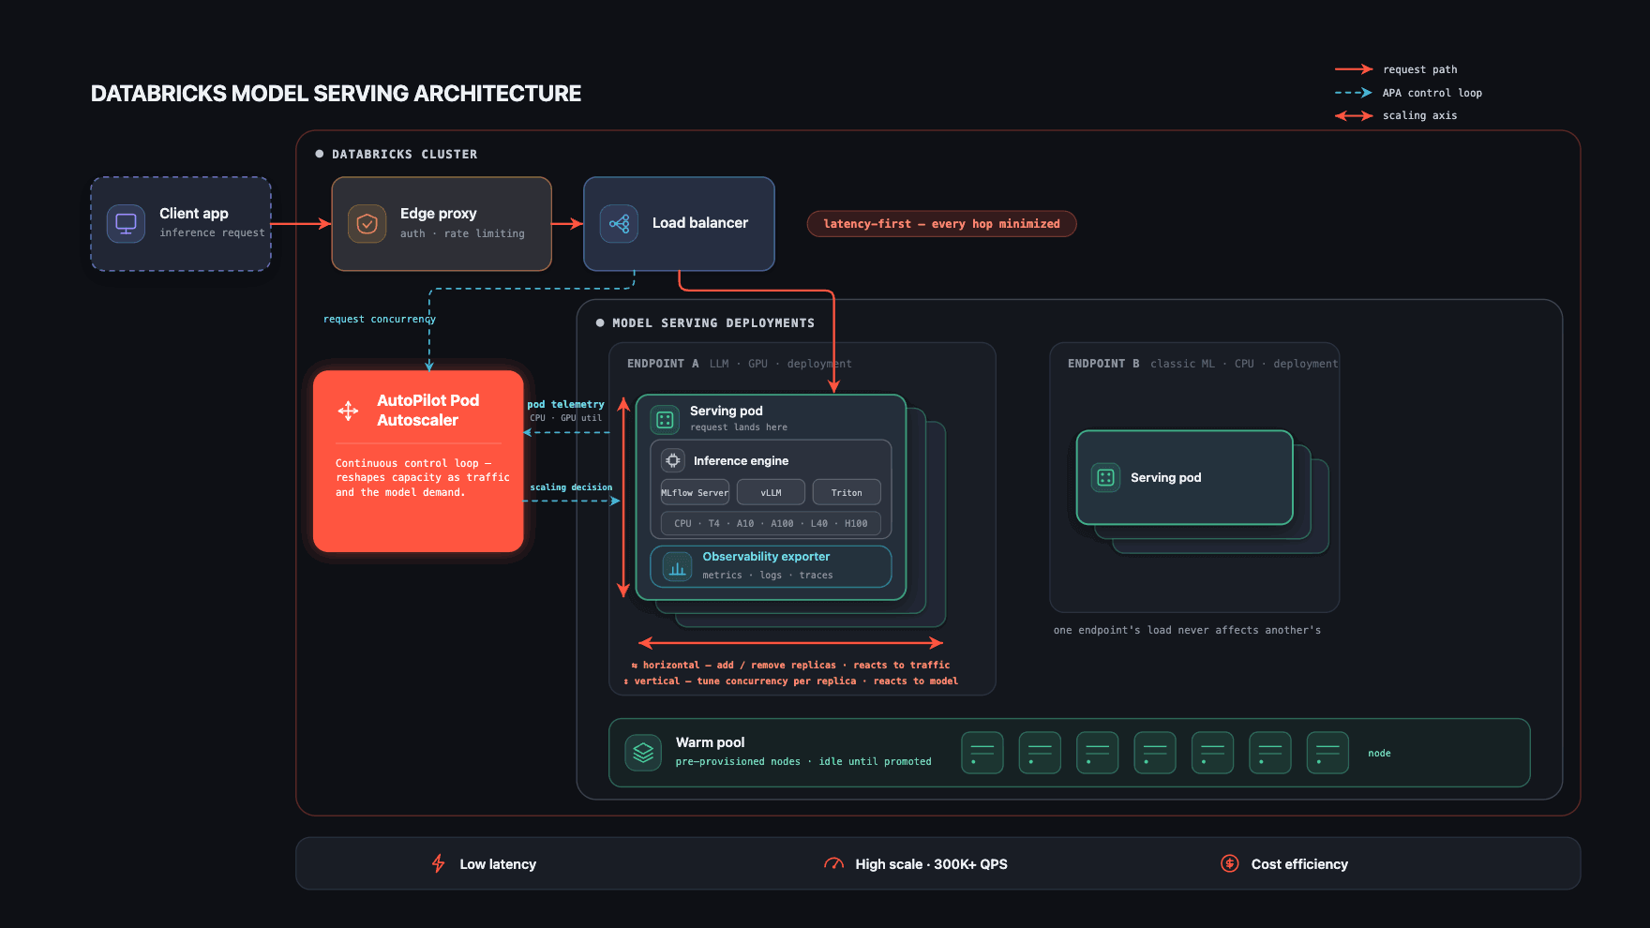Click the Warm pool layers icon
1650x928 pixels.
click(643, 753)
